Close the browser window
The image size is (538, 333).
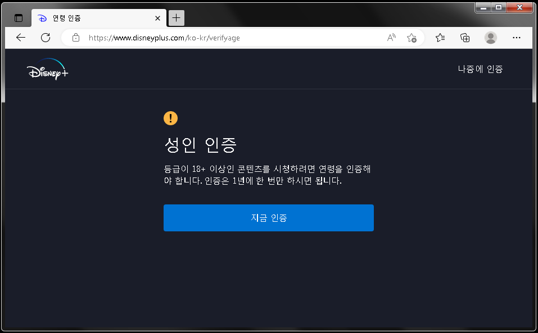519,7
